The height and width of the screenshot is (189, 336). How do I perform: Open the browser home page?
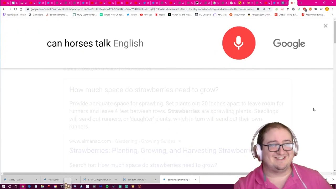[x=21, y=9]
